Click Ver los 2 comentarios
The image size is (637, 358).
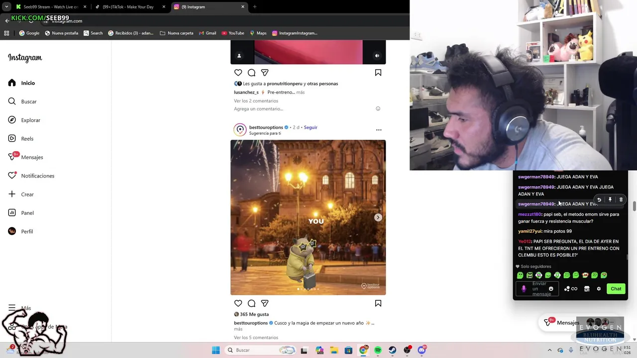coord(256,101)
